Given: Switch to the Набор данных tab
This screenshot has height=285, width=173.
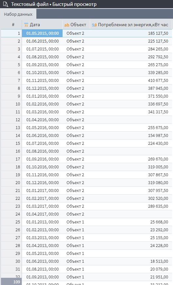Looking at the screenshot, I should coord(18,14).
